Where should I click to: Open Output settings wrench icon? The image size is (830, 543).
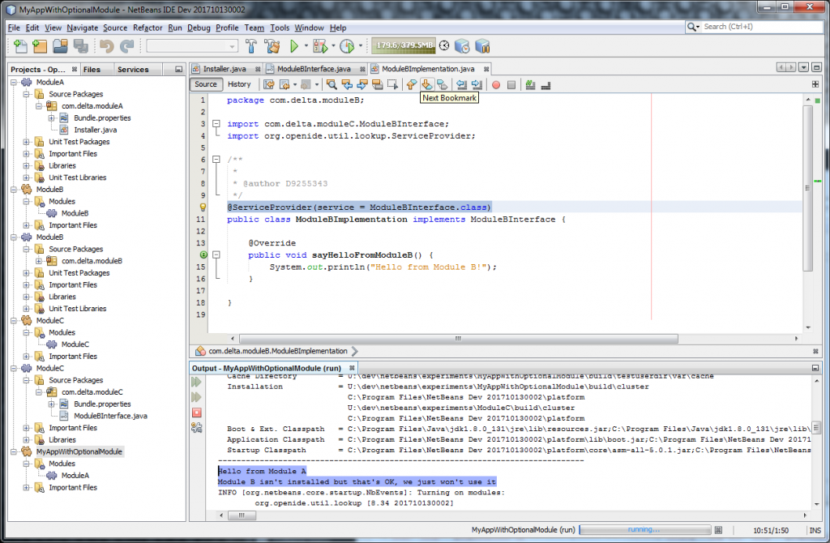pos(196,428)
